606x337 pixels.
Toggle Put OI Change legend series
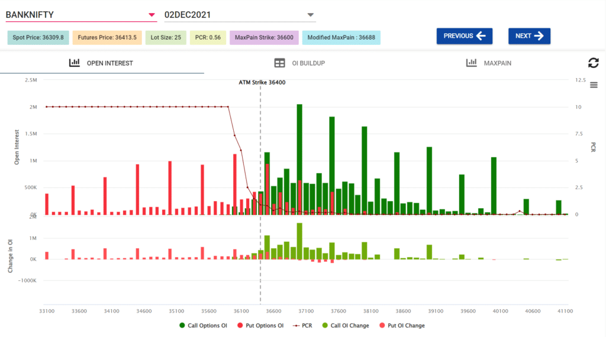coord(402,325)
